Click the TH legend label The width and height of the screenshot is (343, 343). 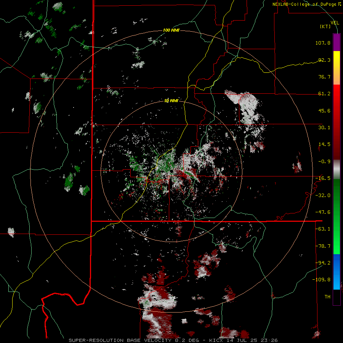[327, 297]
